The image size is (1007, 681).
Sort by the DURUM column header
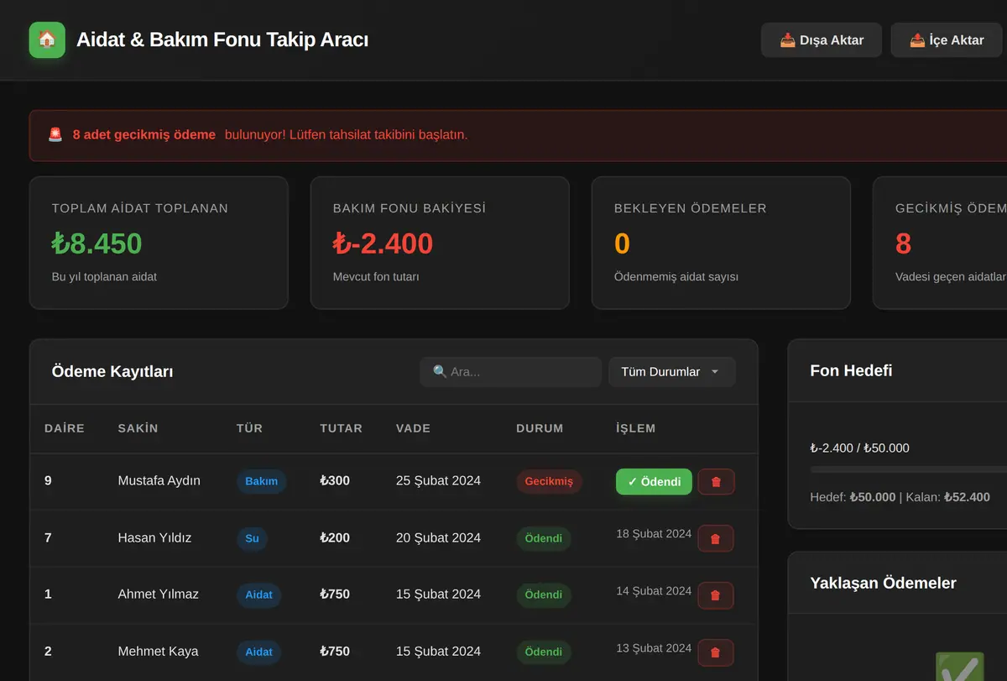(x=540, y=428)
